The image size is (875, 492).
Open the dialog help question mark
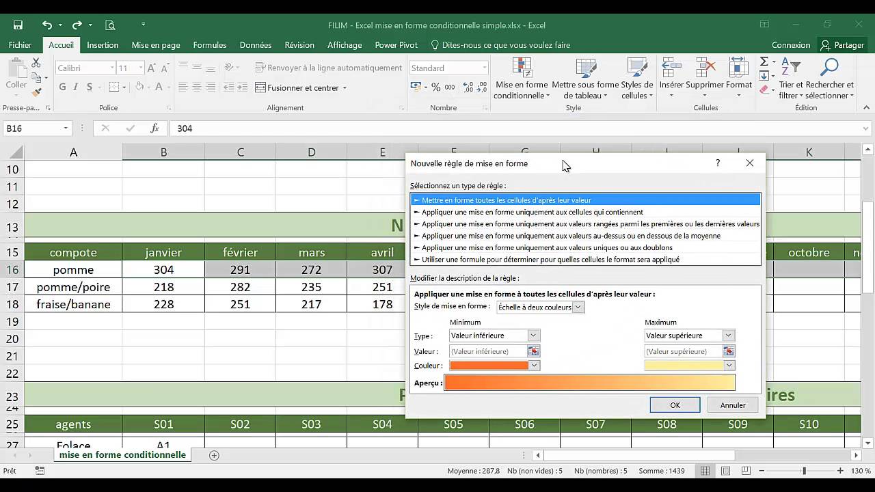coord(718,163)
